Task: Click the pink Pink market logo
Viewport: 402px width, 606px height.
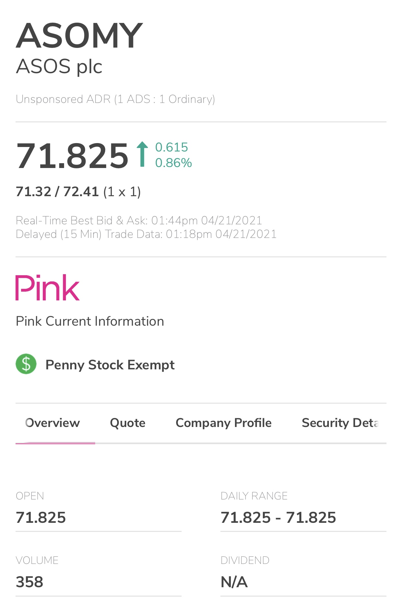Action: (48, 287)
